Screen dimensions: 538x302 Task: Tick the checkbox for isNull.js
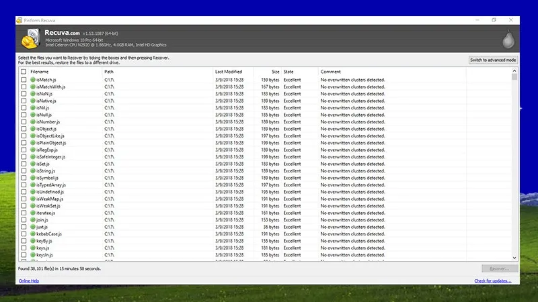point(24,115)
